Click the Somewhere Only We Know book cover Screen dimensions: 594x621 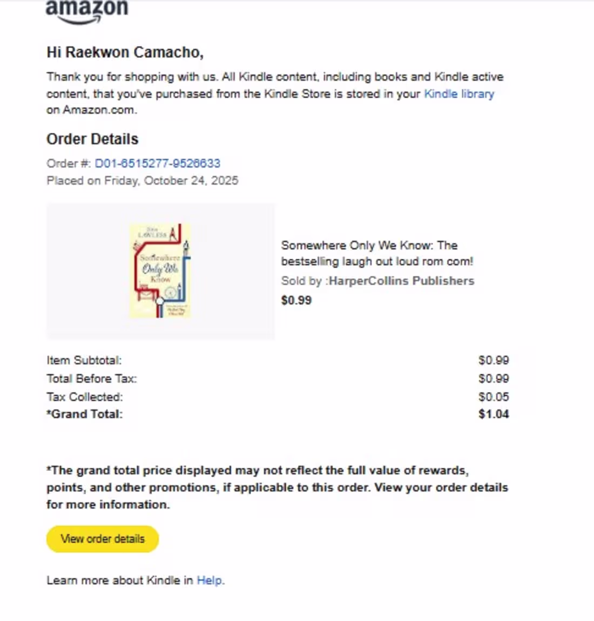(x=160, y=271)
